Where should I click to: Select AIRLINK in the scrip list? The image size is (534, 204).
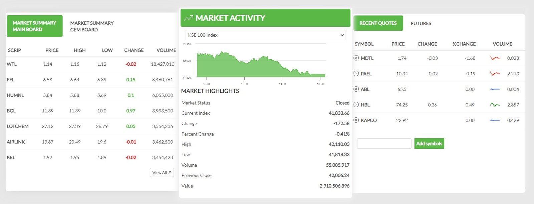click(16, 142)
